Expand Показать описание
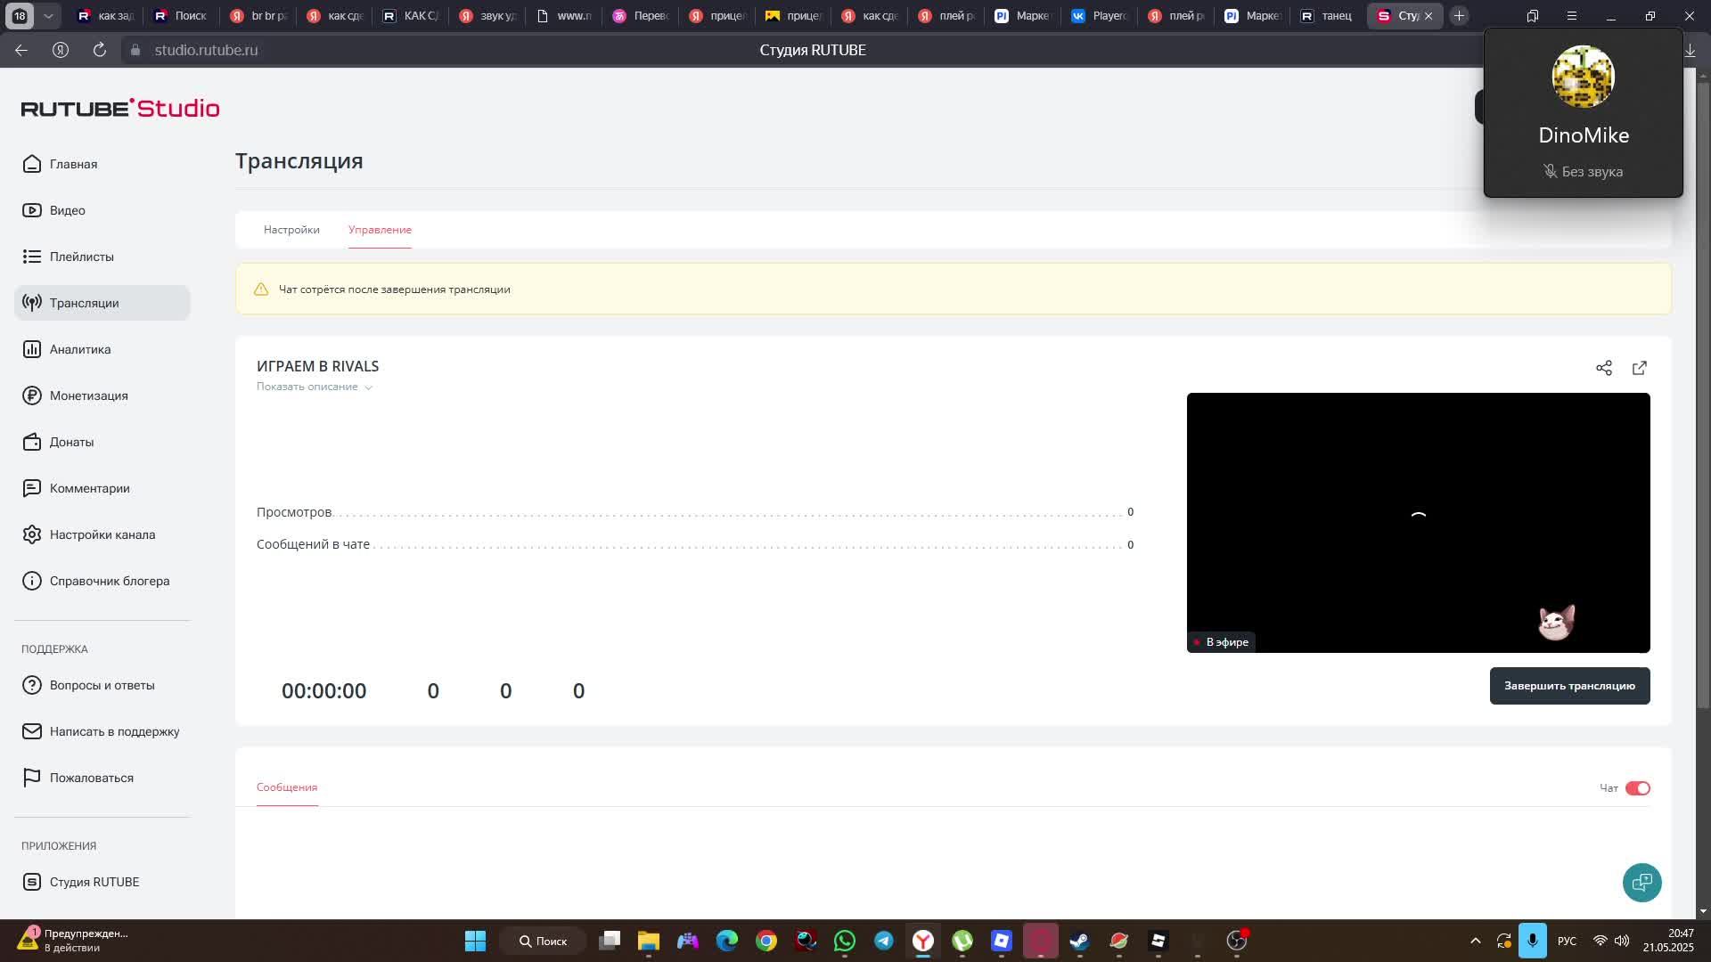Viewport: 1711px width, 962px height. pos(314,387)
